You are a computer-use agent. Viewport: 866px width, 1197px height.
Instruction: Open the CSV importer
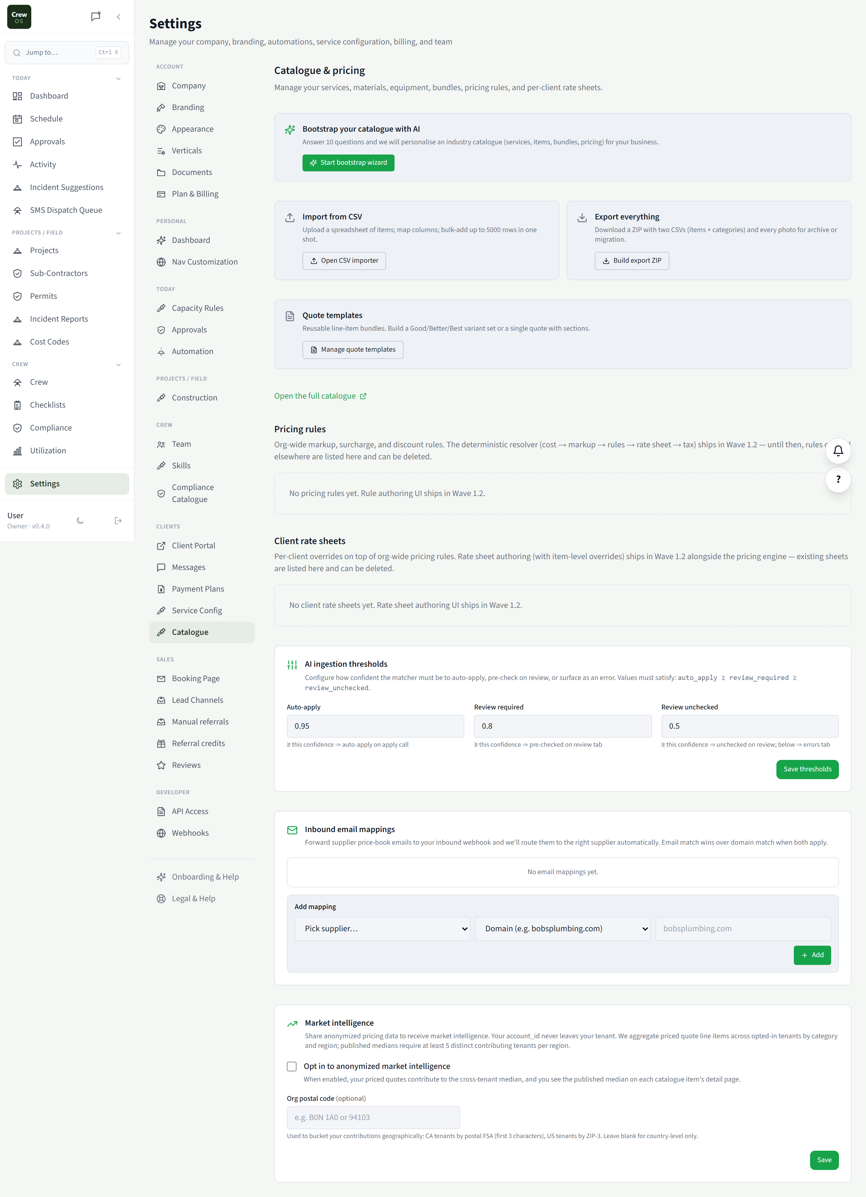point(344,261)
